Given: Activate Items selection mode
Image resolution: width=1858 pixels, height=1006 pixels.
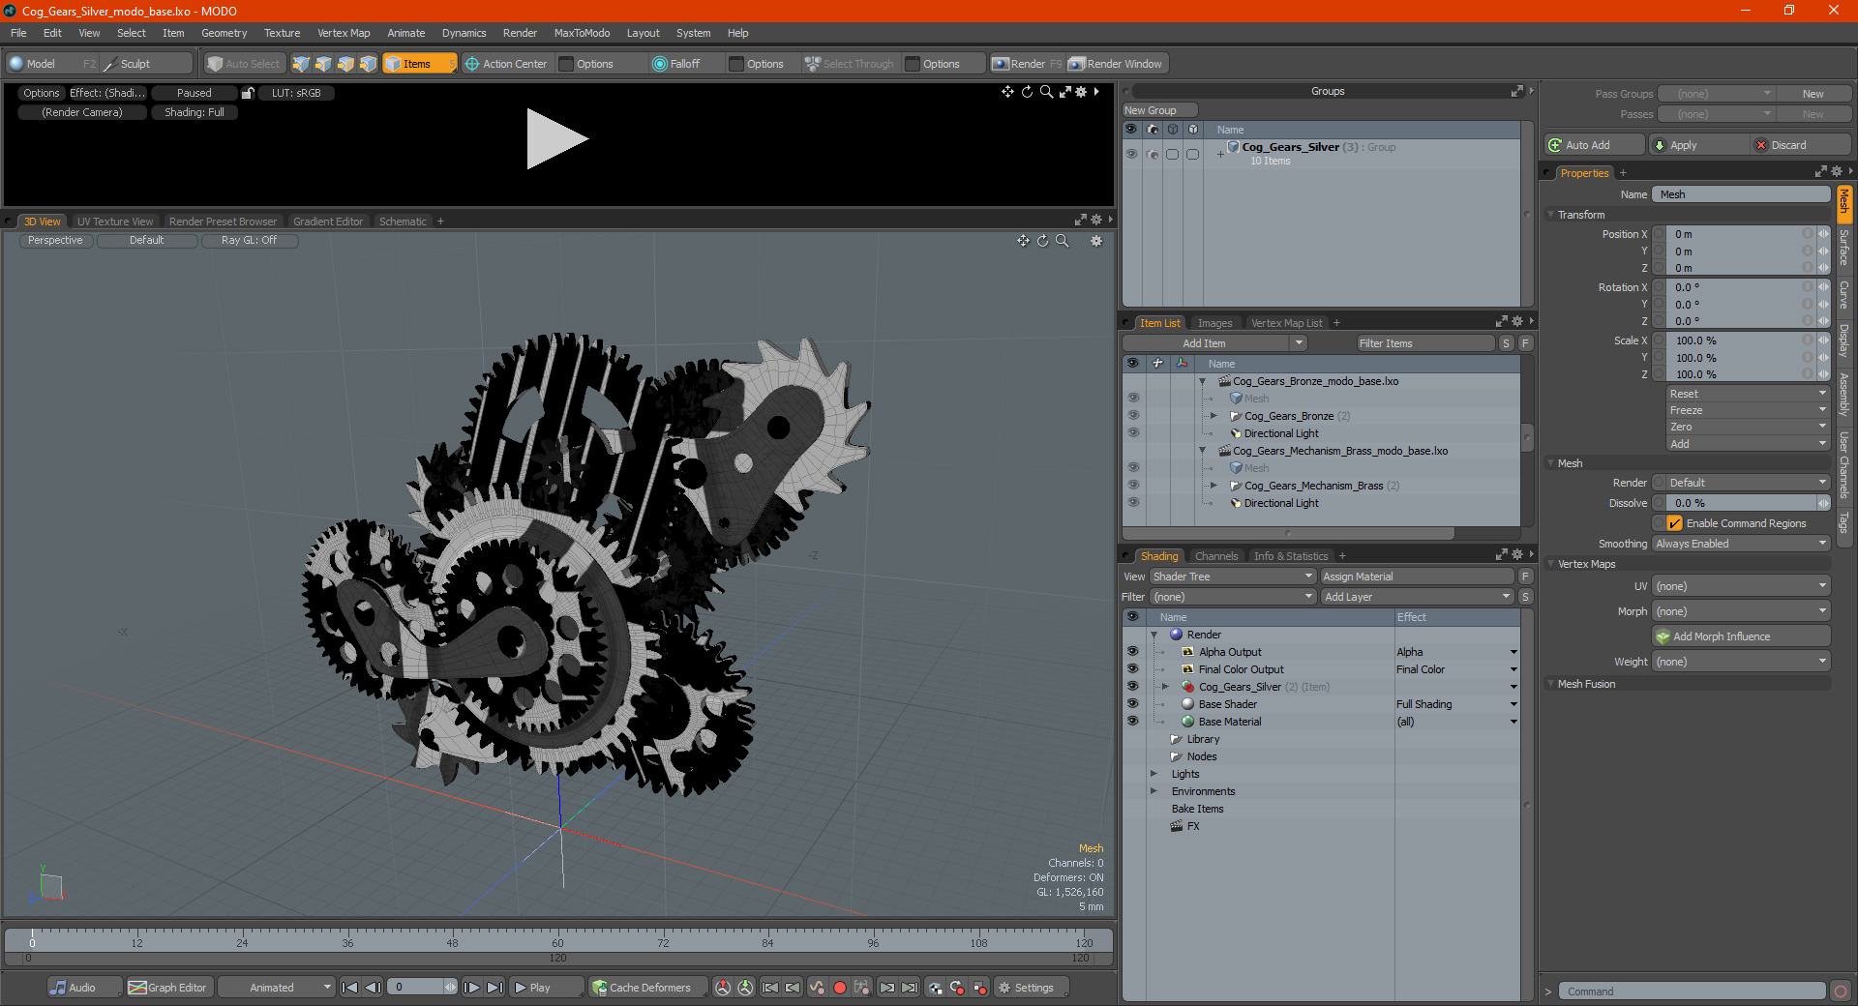Looking at the screenshot, I should [x=419, y=64].
